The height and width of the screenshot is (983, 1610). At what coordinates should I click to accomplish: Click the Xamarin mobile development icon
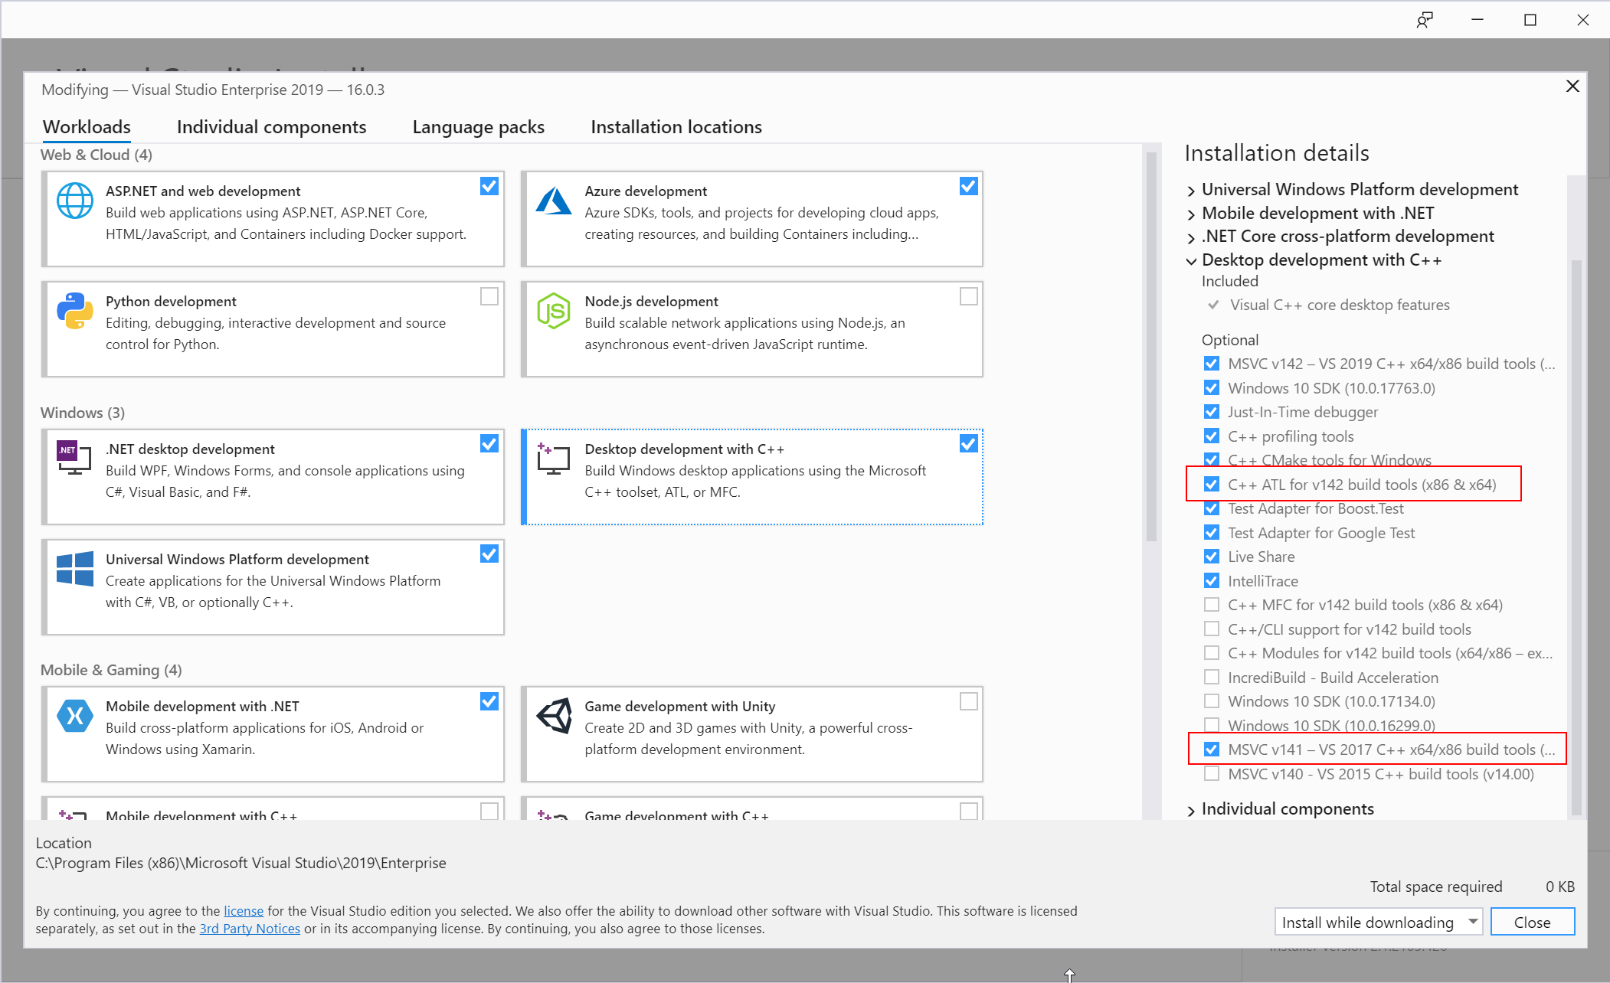tap(74, 716)
